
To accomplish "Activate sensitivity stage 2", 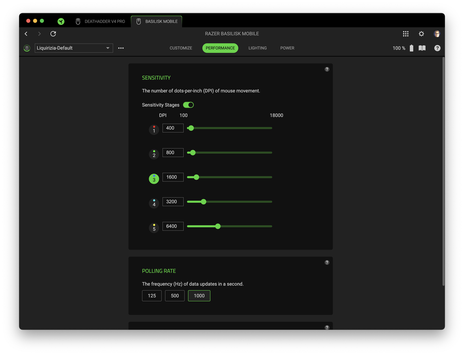I will click(x=154, y=154).
